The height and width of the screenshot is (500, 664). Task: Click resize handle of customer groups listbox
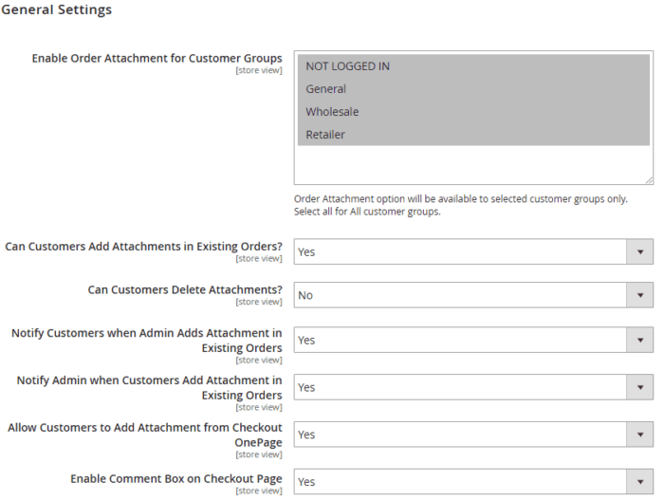[649, 180]
